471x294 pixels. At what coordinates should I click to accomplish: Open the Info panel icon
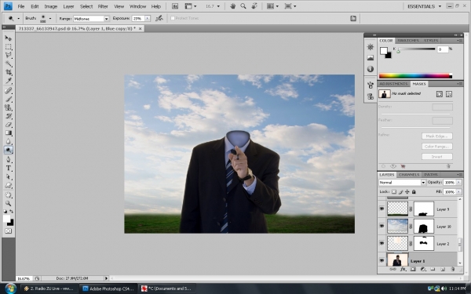click(x=370, y=69)
